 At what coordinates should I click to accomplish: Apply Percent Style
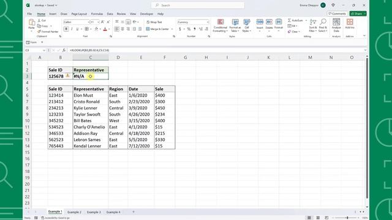[x=189, y=29]
